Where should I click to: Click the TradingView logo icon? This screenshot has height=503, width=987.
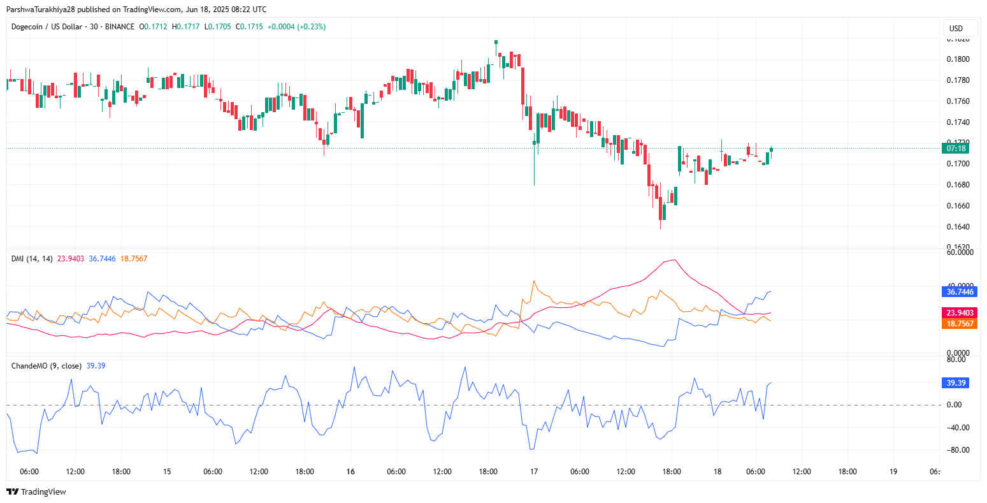[11, 492]
